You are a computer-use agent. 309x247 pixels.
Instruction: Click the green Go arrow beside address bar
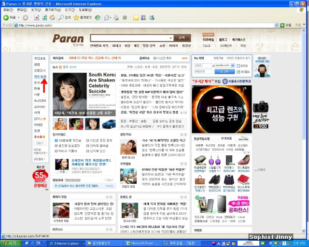point(282,25)
